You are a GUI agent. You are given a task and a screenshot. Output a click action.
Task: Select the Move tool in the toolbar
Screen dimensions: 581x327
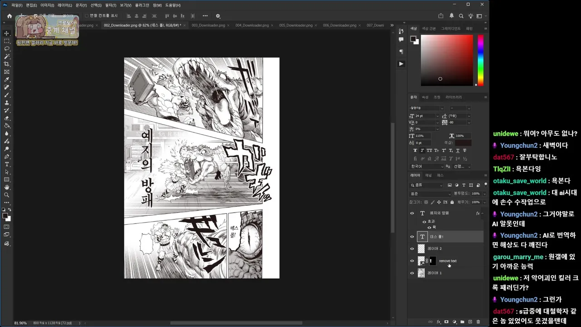pyautogui.click(x=7, y=33)
